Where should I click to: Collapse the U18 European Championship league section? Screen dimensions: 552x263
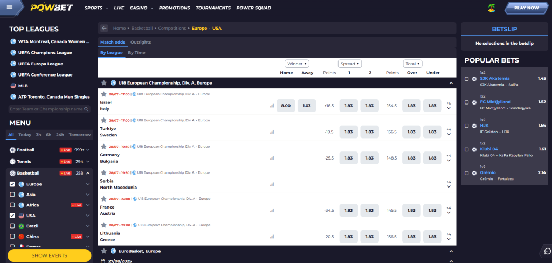point(451,84)
